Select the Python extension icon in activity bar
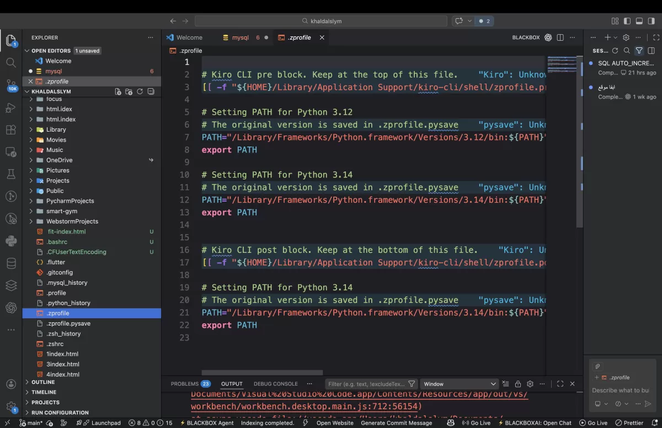Image resolution: width=662 pixels, height=428 pixels. (x=11, y=241)
